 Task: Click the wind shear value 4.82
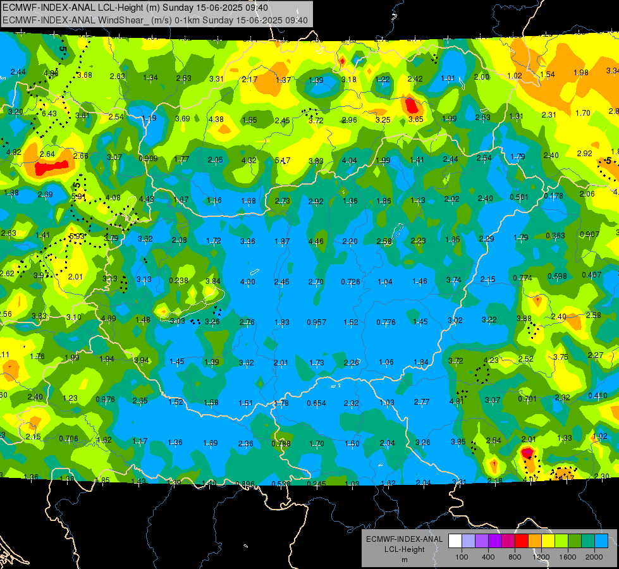pyautogui.click(x=14, y=152)
